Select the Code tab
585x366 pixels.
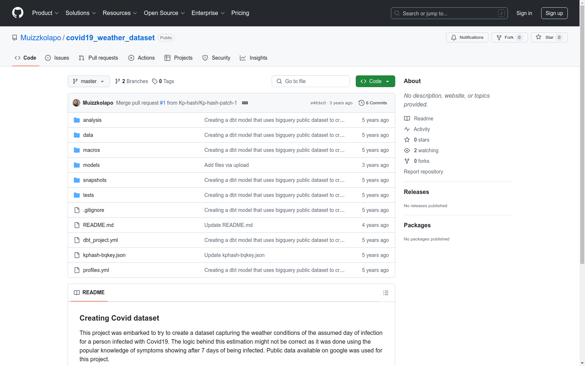[x=26, y=58]
